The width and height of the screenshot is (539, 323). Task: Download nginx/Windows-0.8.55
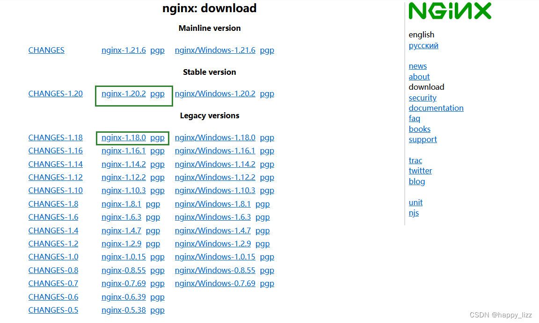coord(215,270)
